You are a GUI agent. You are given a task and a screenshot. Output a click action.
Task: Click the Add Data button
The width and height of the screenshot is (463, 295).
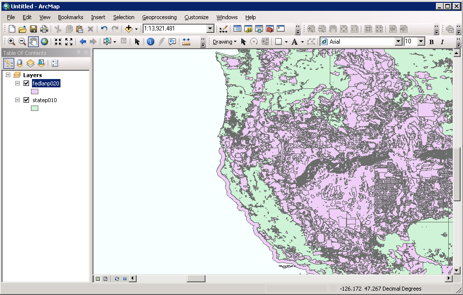pos(129,29)
